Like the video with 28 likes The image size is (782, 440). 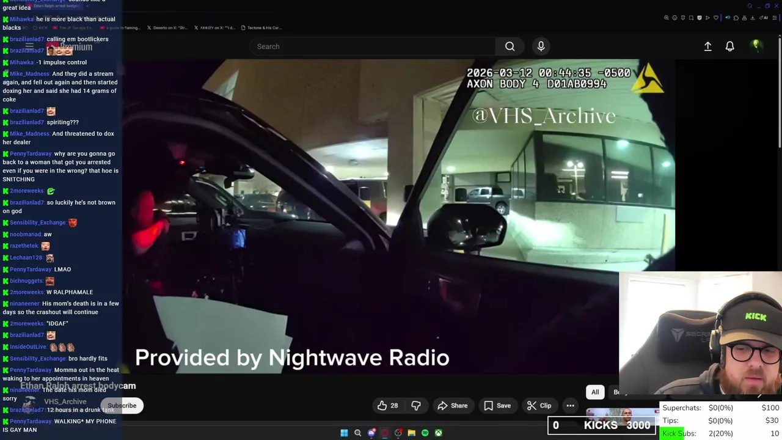pos(387,406)
